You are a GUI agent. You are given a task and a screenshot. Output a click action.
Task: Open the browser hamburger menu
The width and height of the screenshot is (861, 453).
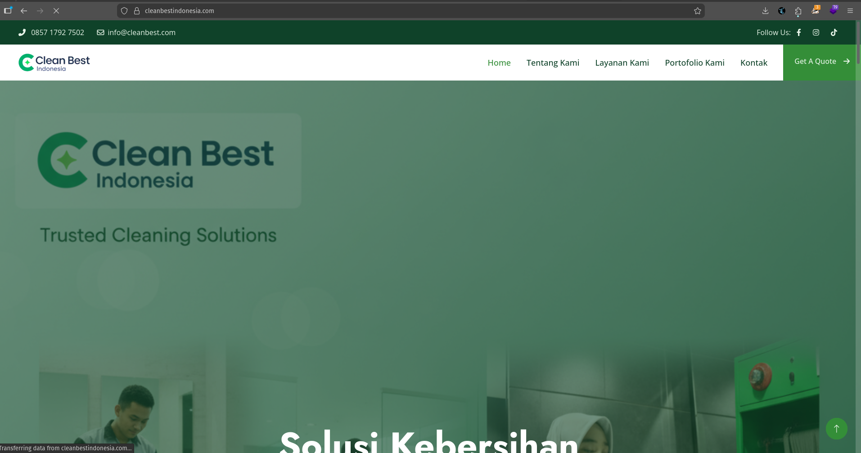click(x=850, y=11)
